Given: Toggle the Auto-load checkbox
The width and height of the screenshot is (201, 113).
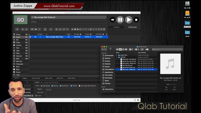Looking at the screenshot, I should (x=36, y=92).
